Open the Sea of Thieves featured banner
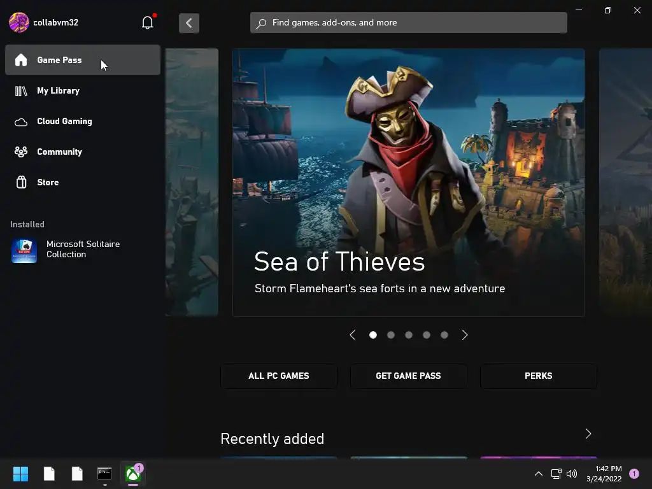The height and width of the screenshot is (489, 652). (409, 183)
